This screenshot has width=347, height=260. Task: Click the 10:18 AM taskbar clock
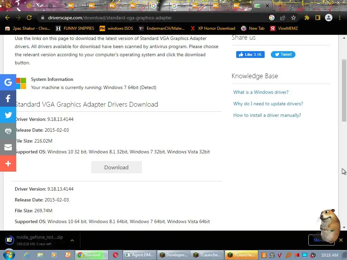(x=329, y=255)
